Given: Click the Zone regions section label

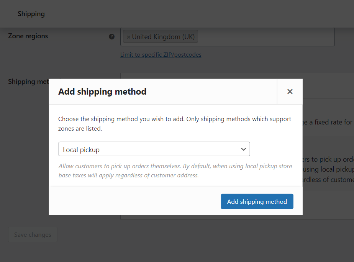Looking at the screenshot, I should point(28,36).
